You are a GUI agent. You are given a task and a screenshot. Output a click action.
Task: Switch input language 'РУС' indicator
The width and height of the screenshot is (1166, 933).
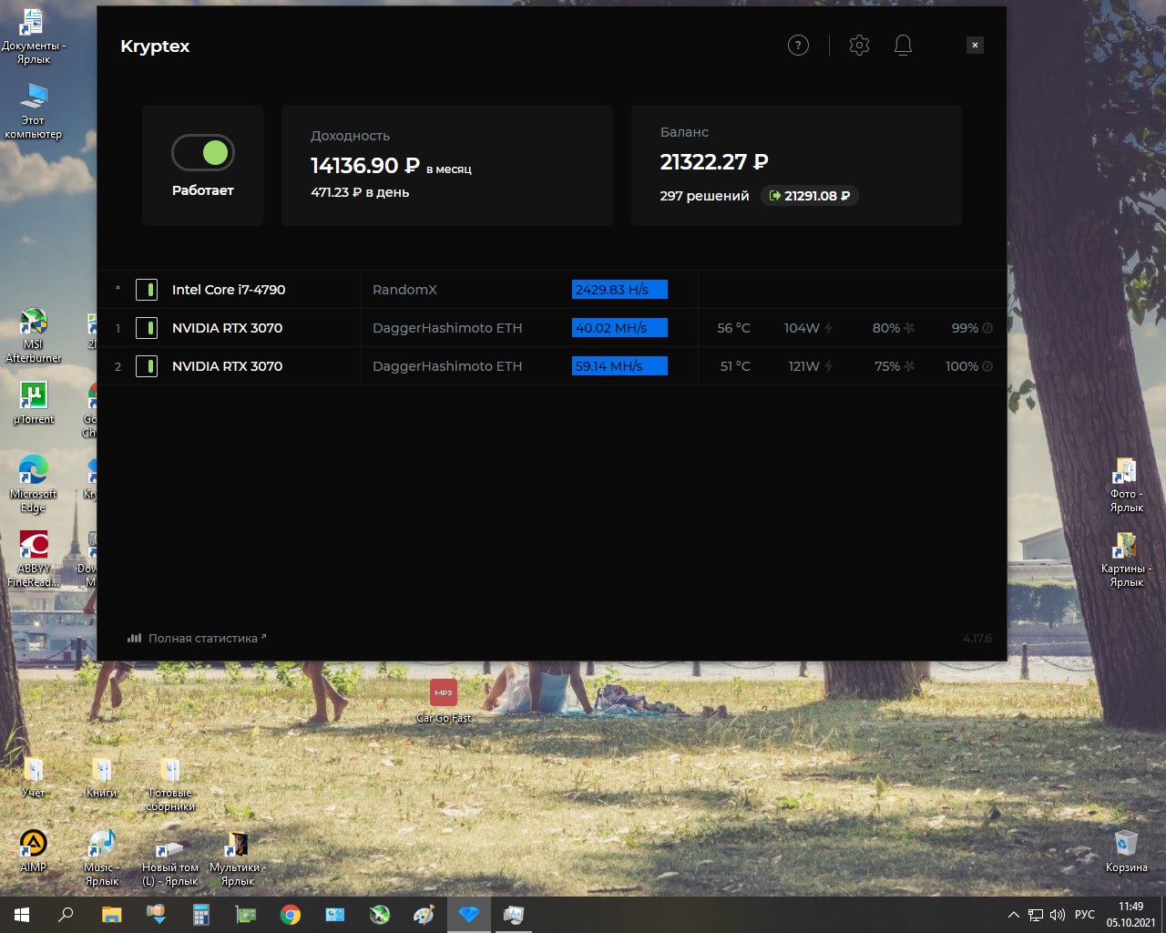coord(1085,915)
